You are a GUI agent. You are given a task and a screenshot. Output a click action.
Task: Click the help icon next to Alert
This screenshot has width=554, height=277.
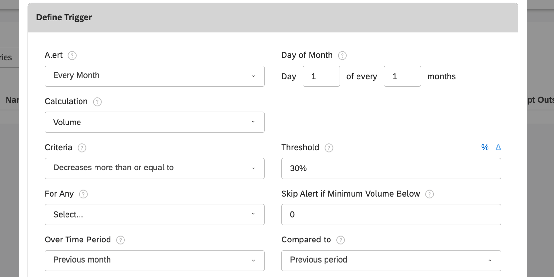[x=72, y=56]
